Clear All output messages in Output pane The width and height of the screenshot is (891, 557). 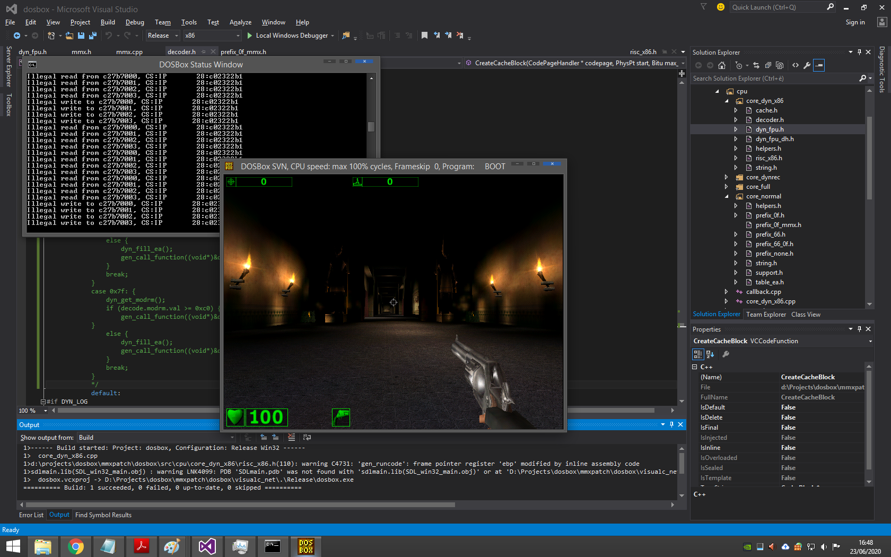[x=292, y=438]
